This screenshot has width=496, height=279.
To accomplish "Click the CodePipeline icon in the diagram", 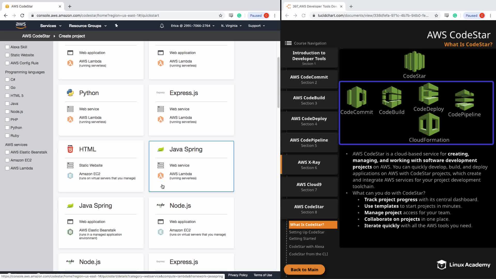I will point(464,100).
